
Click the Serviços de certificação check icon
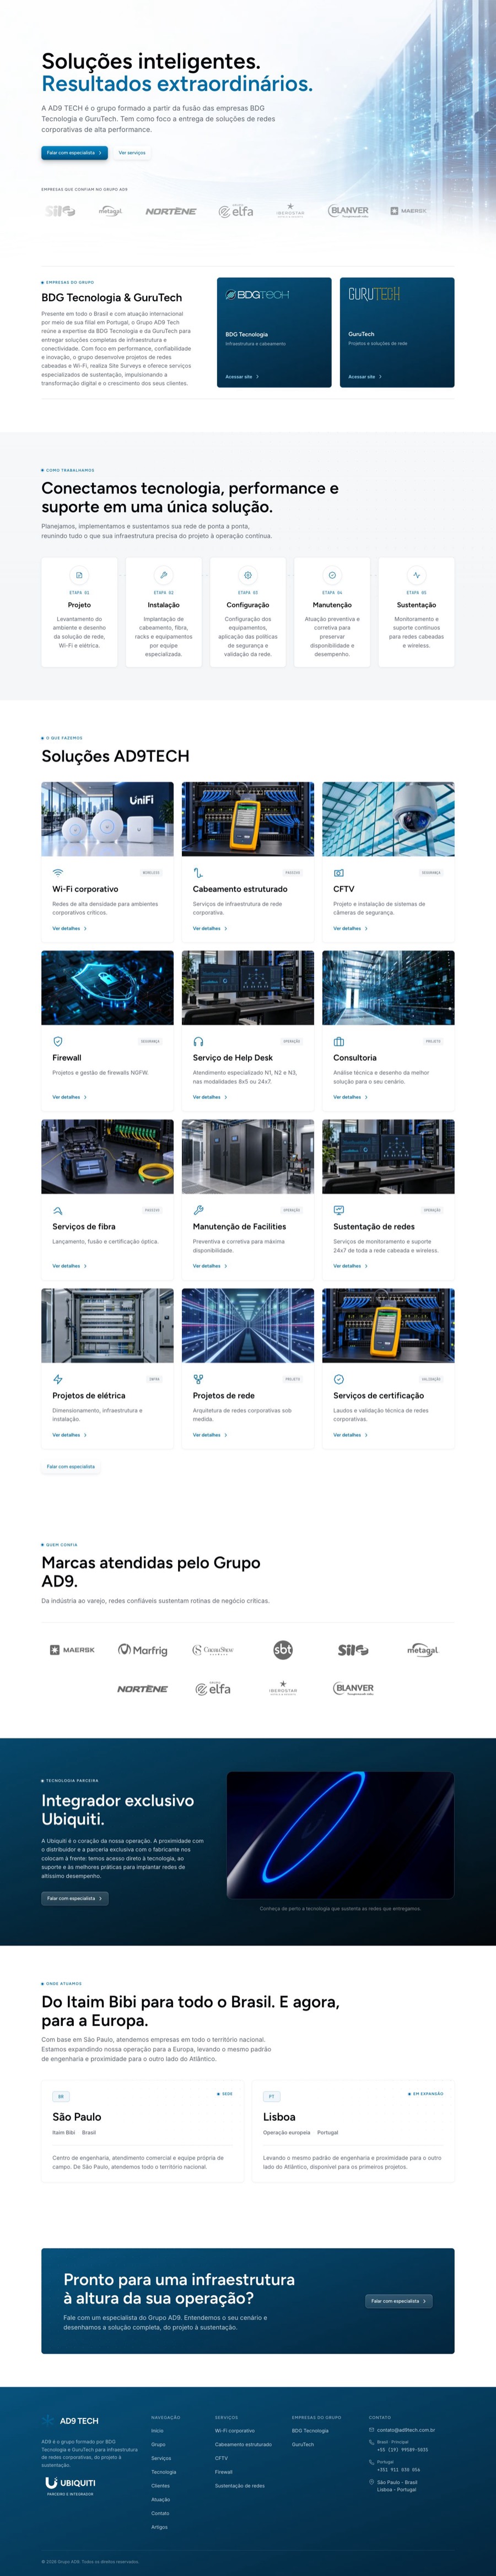339,1379
